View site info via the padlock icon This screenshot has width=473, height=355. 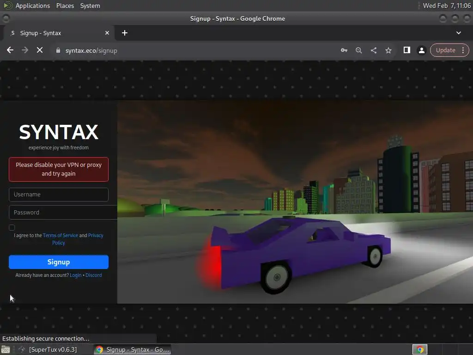pyautogui.click(x=58, y=50)
